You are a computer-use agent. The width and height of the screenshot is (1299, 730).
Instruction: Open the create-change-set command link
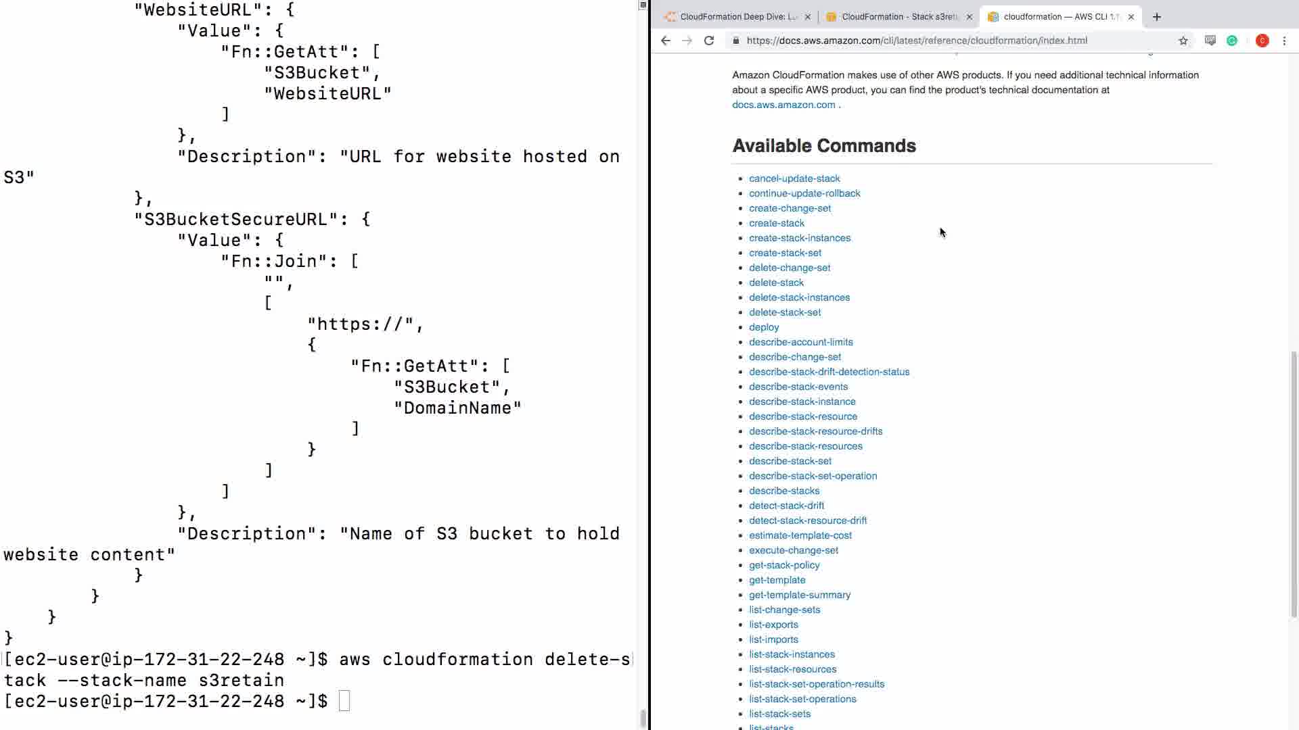(790, 208)
